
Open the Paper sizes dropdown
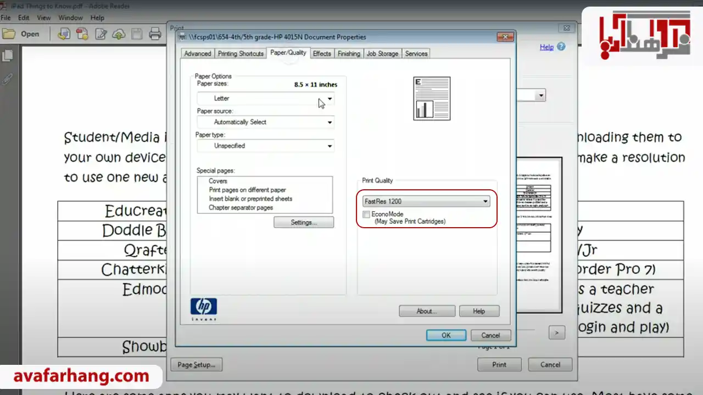click(265, 98)
